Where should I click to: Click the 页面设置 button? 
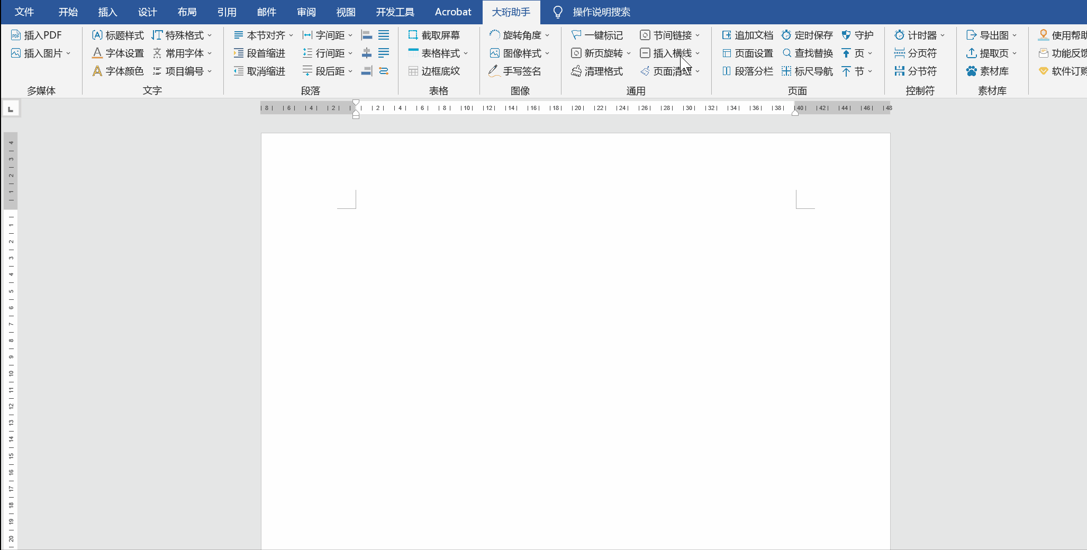pos(748,53)
